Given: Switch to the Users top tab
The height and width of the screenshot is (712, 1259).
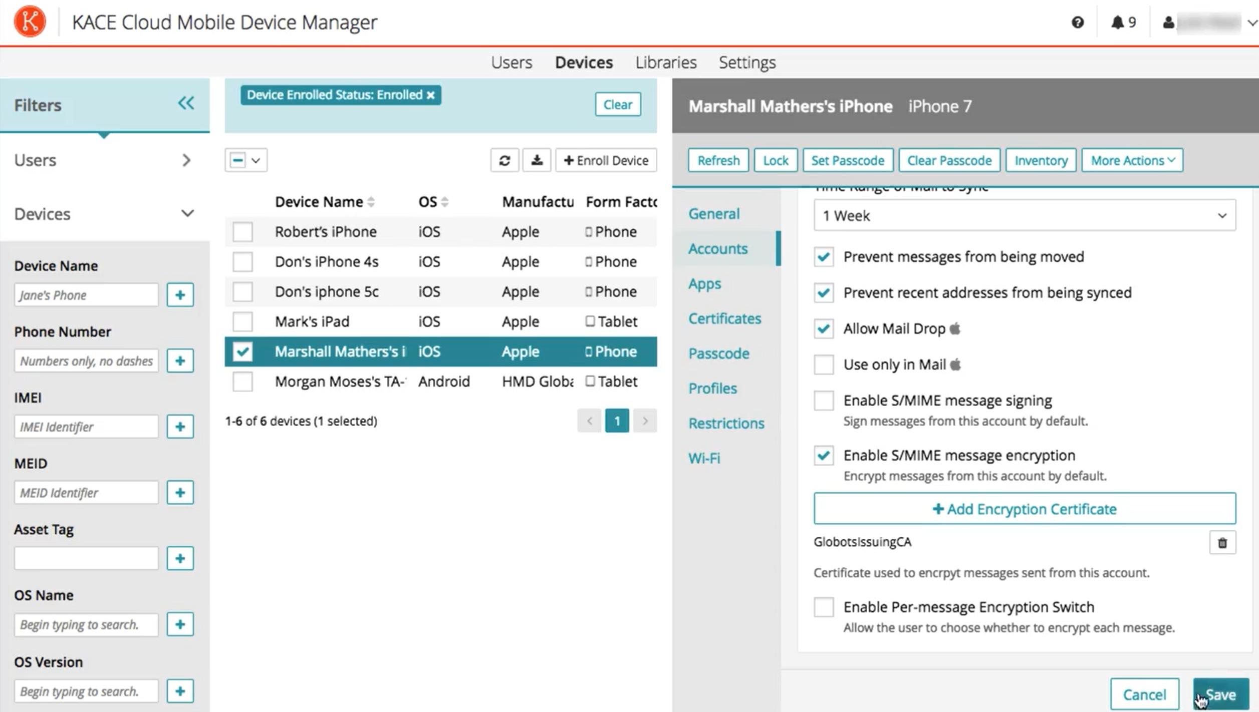Looking at the screenshot, I should [x=512, y=63].
